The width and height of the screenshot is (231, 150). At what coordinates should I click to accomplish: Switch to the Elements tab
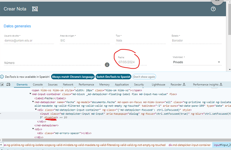[22, 85]
